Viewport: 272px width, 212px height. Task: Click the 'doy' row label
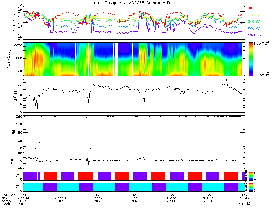click(5, 198)
